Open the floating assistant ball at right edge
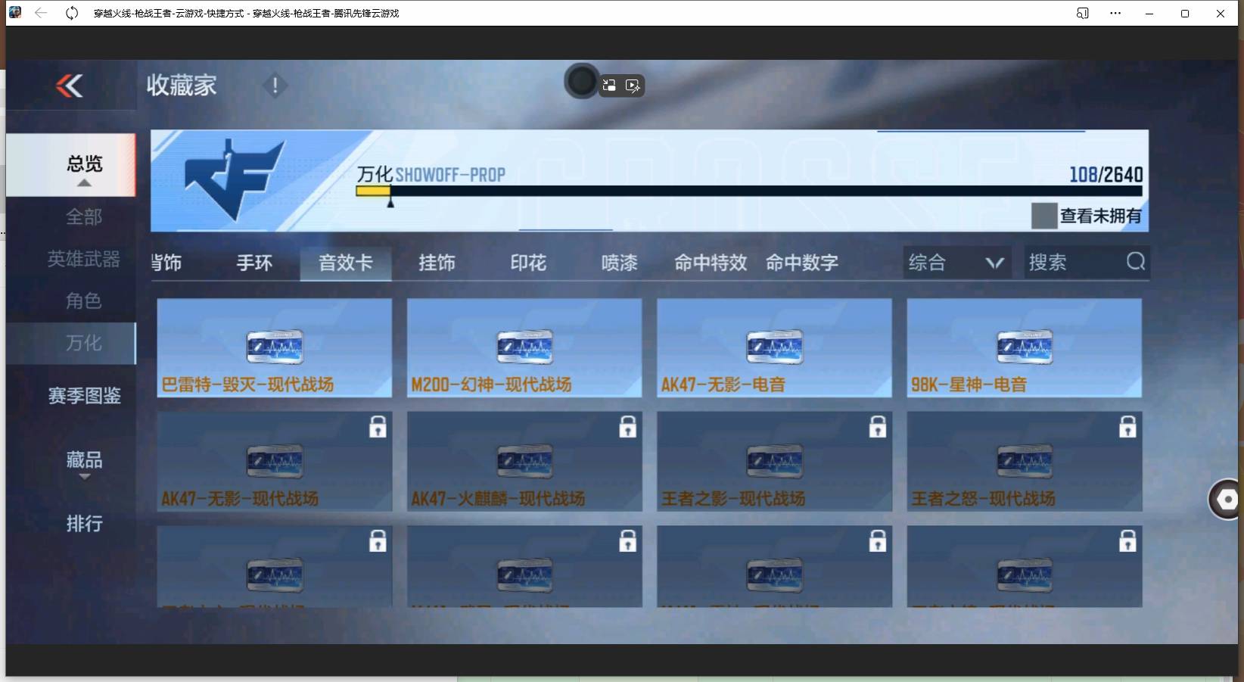Screen dimensions: 1244x682 (1226, 500)
